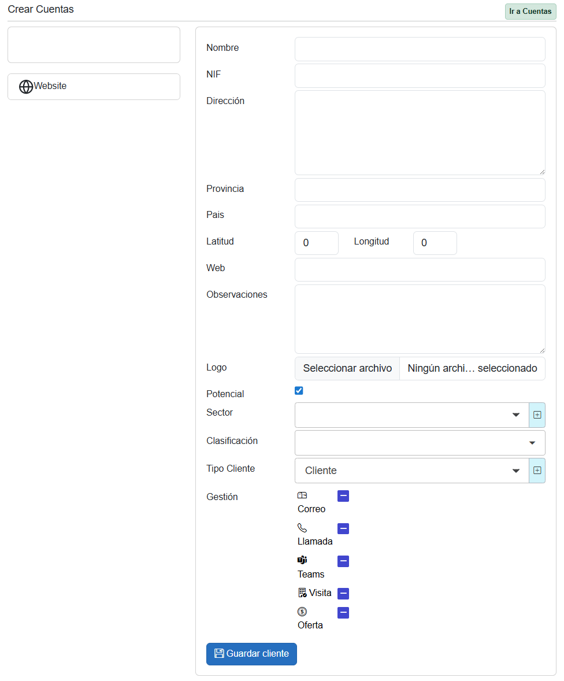Open the Sector dropdown
This screenshot has width=564, height=681.
[x=411, y=415]
